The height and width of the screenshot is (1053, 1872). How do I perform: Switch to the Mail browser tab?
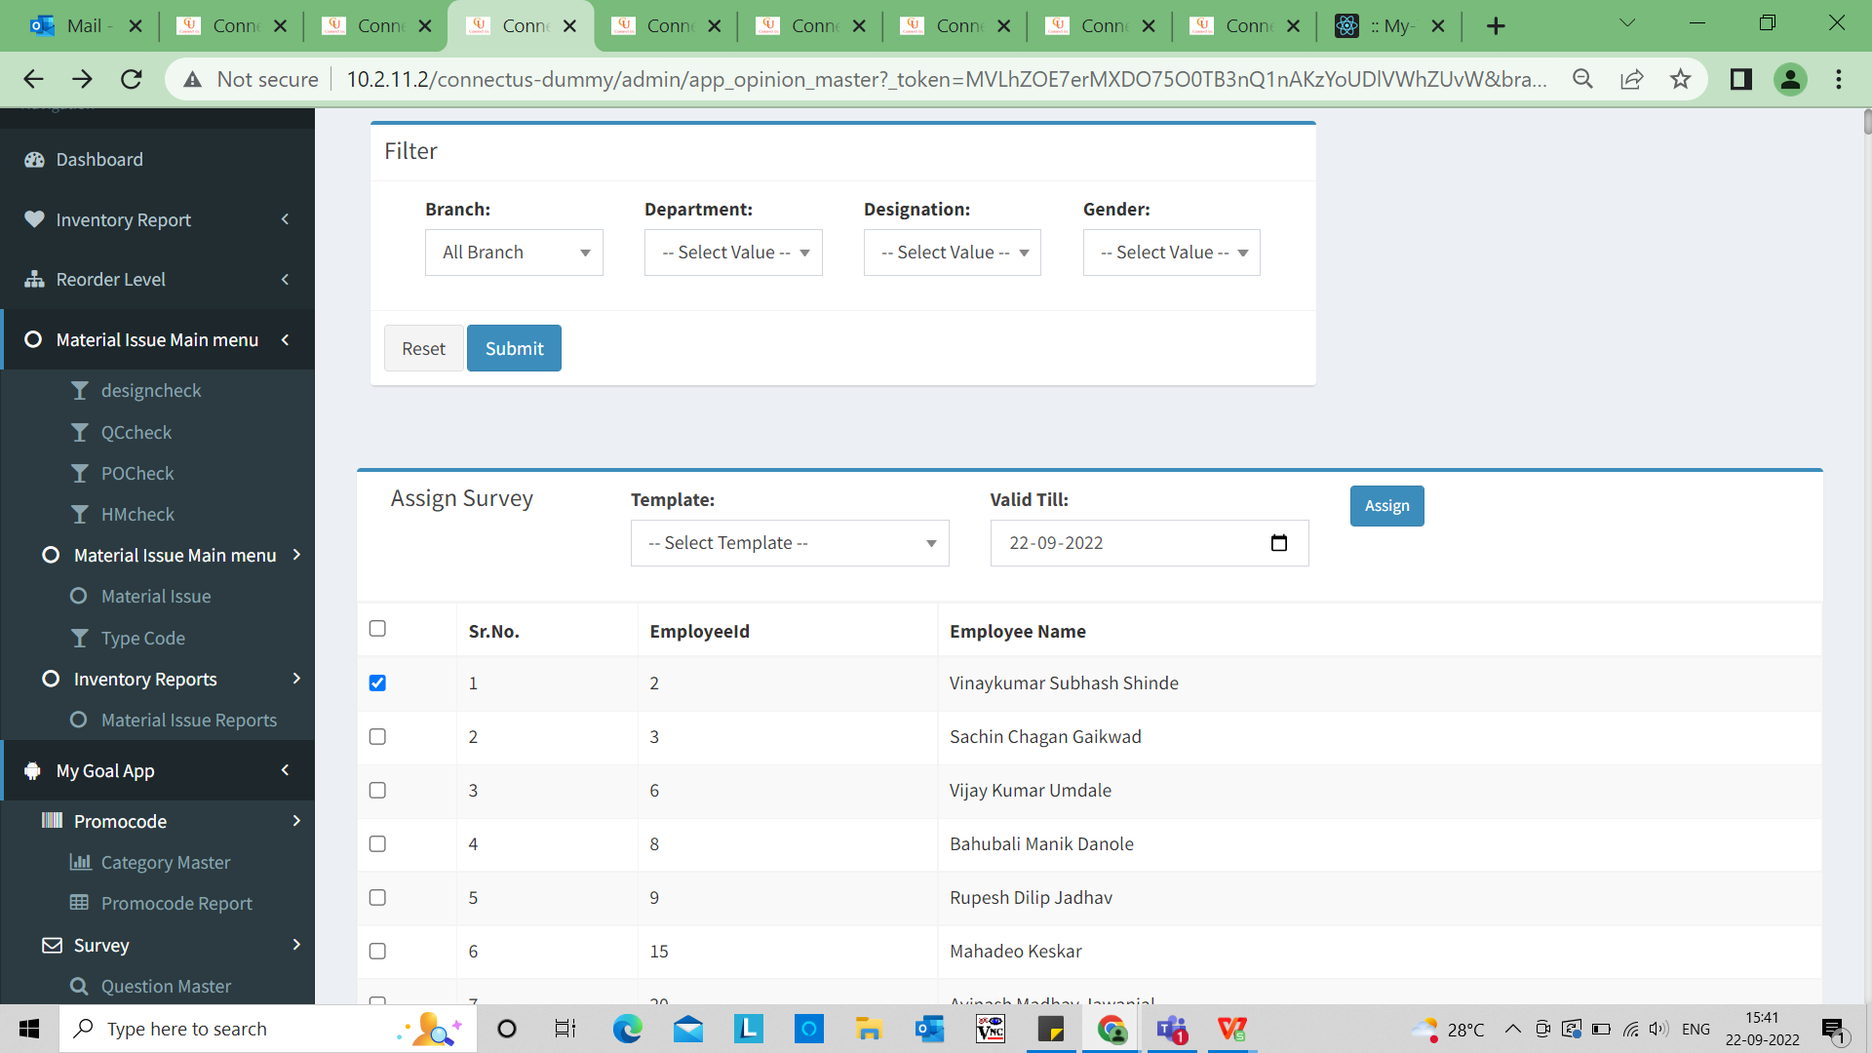(84, 26)
